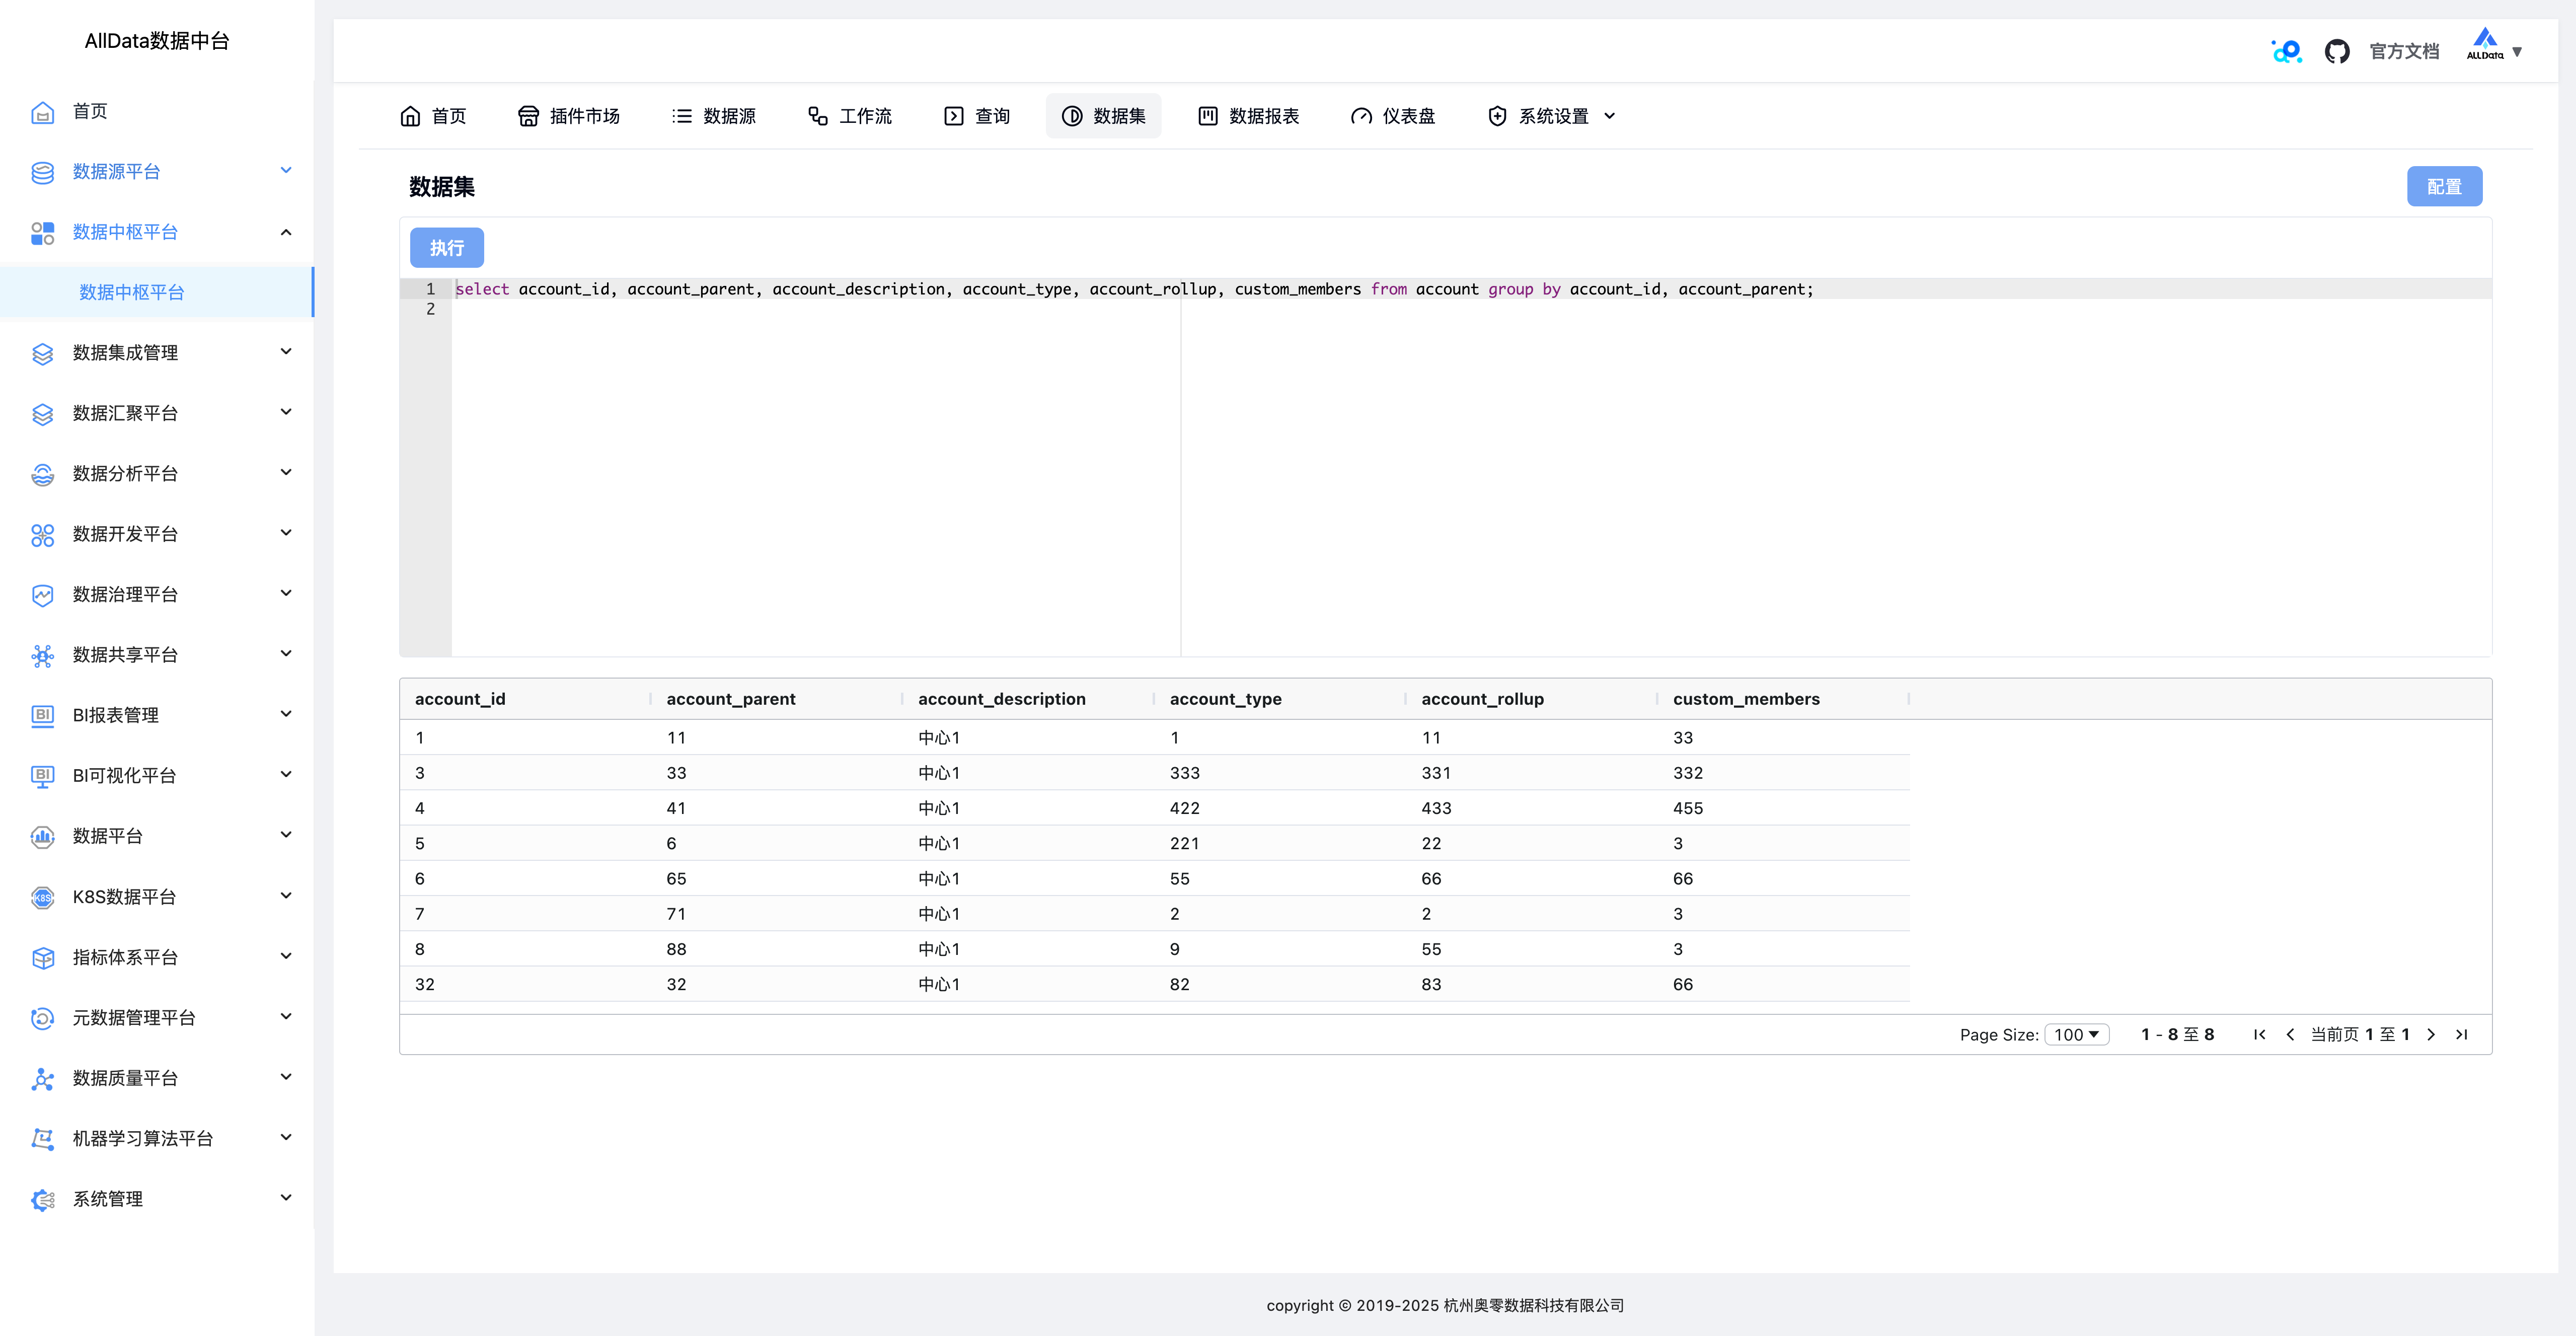Open the 仪表盘 tab
This screenshot has height=1336, width=2576.
(1394, 116)
